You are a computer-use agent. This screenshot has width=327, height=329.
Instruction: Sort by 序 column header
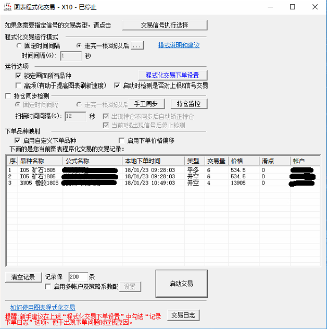click(12, 161)
